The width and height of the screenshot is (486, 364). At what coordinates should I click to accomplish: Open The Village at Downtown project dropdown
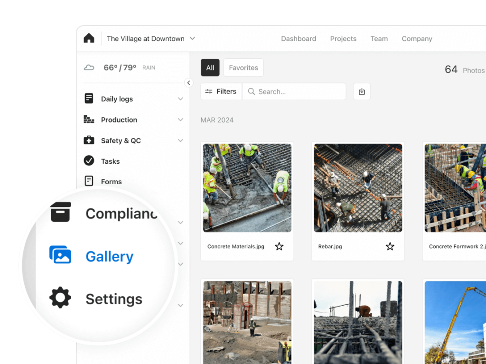coord(151,39)
